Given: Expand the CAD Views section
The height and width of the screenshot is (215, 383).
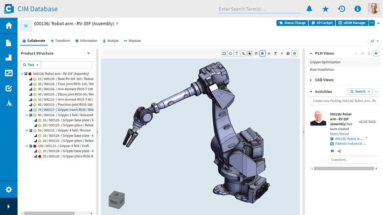Looking at the screenshot, I should (311, 80).
